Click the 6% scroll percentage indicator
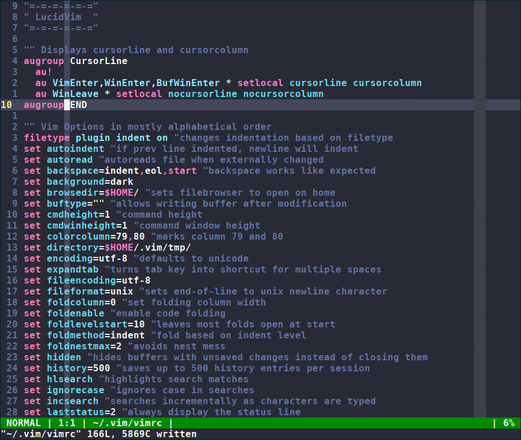Image resolution: width=521 pixels, height=440 pixels. coord(509,423)
